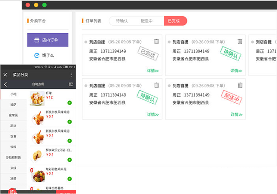Open 店内订单 in the sidebar
This screenshot has height=194, width=277.
pyautogui.click(x=48, y=40)
